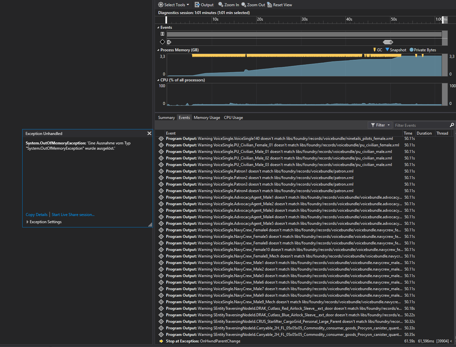The width and height of the screenshot is (456, 347).
Task: Click diamond icon of NavyCrew_Female5 event
Action: (x=161, y=237)
